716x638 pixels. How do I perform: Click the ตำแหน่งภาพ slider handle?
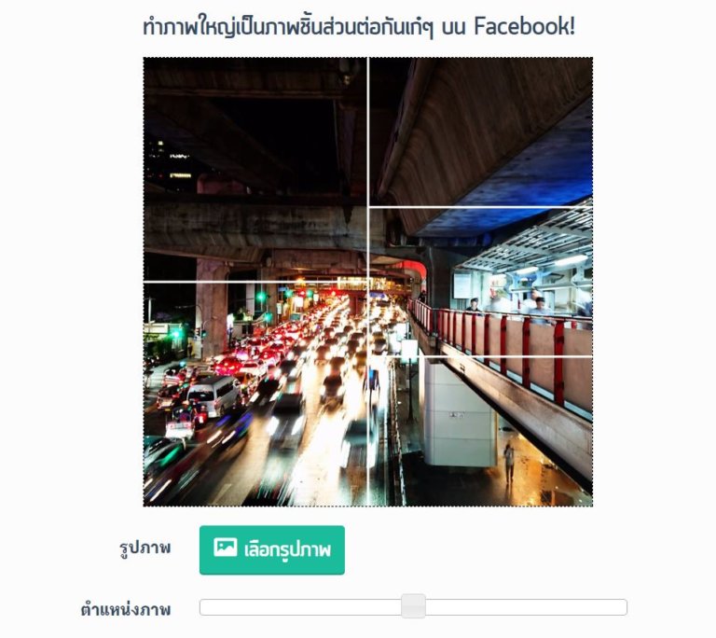(413, 606)
